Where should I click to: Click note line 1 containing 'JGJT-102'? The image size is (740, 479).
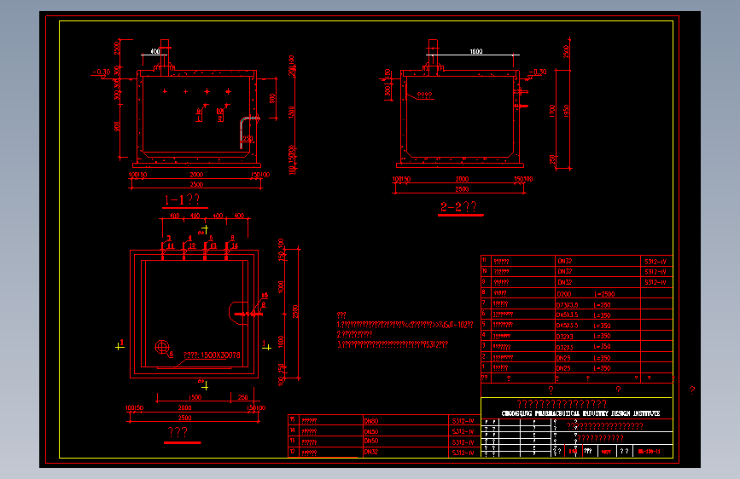click(x=405, y=325)
